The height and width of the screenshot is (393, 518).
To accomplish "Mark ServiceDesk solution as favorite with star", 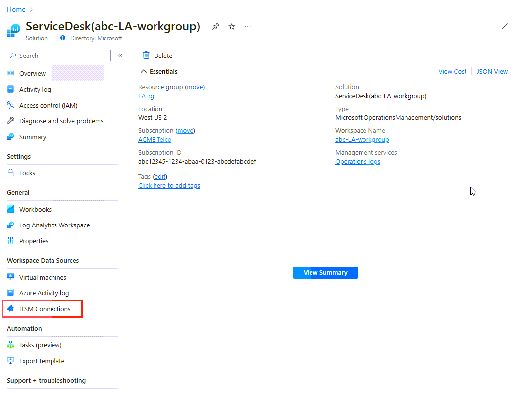I will (232, 26).
